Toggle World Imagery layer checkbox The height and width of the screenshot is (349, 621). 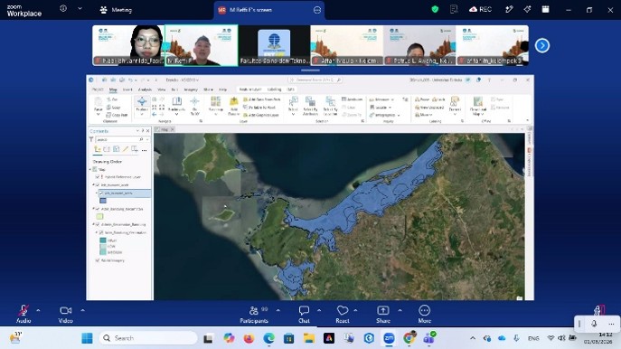coord(98,260)
